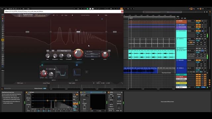Click MIDI Learn in Saturn bottom bar
212x119 pixels.
[20, 83]
